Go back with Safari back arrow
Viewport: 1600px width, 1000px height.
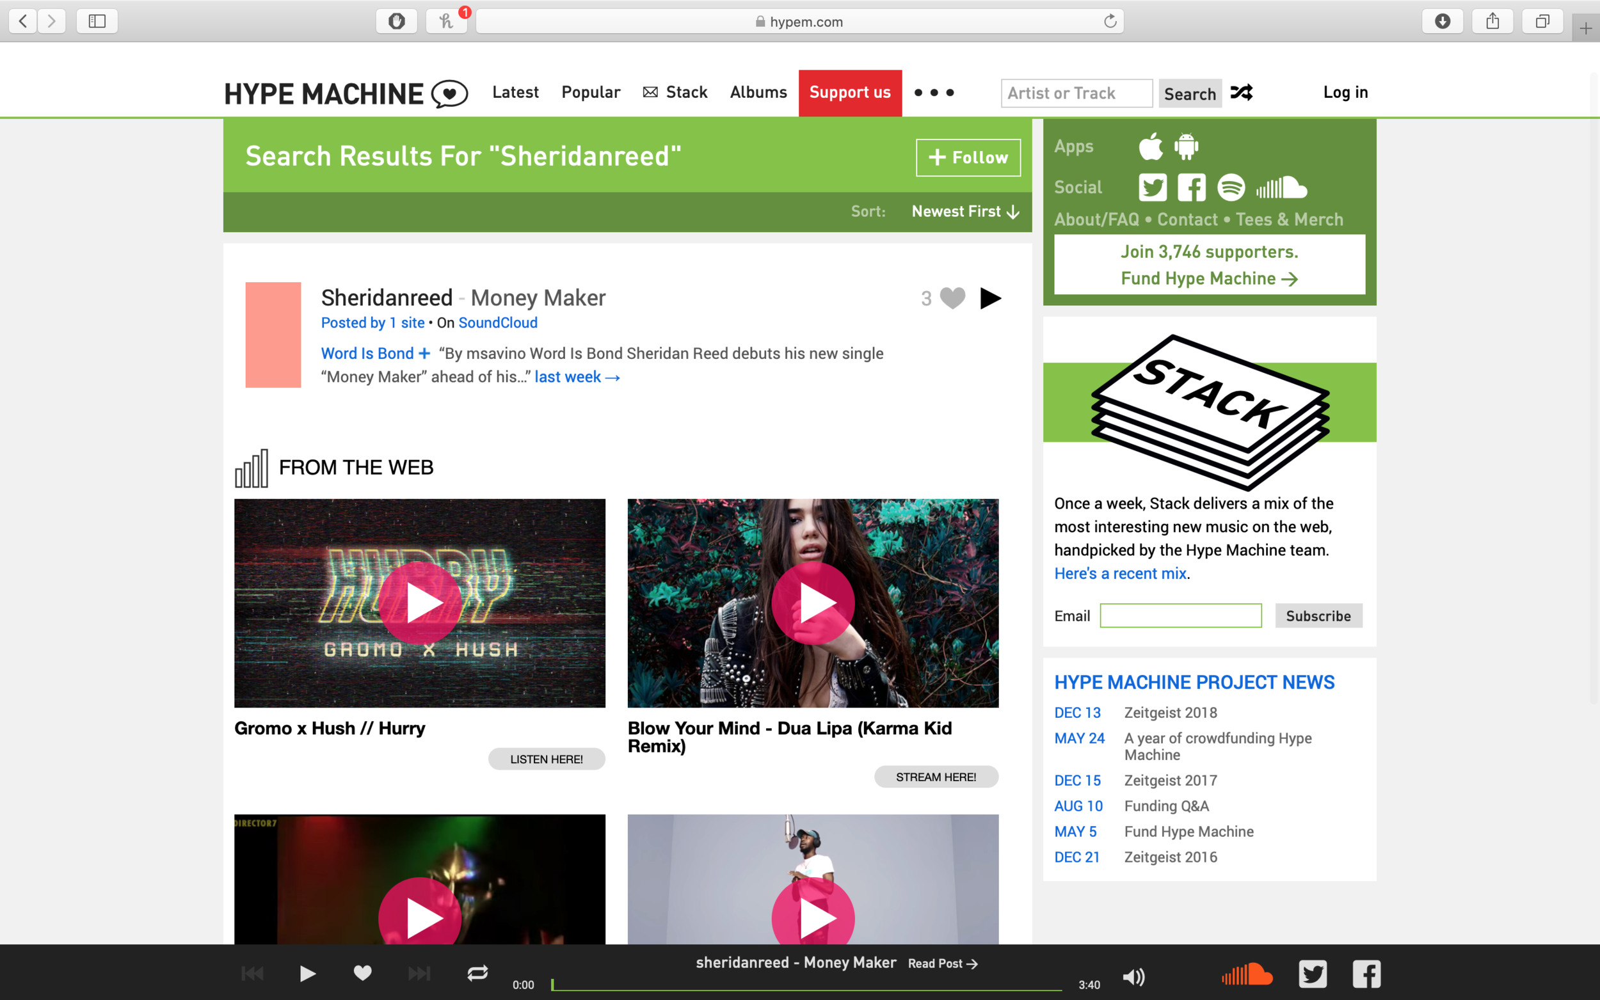click(23, 21)
